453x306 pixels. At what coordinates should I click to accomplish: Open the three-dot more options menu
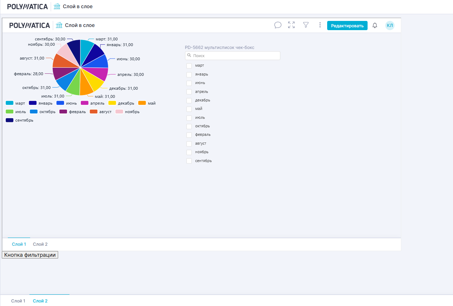[320, 25]
